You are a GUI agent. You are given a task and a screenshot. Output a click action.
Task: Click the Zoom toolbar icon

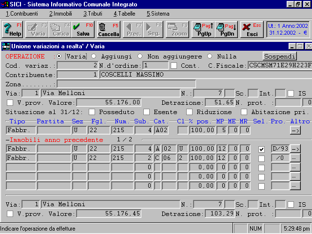point(178,29)
